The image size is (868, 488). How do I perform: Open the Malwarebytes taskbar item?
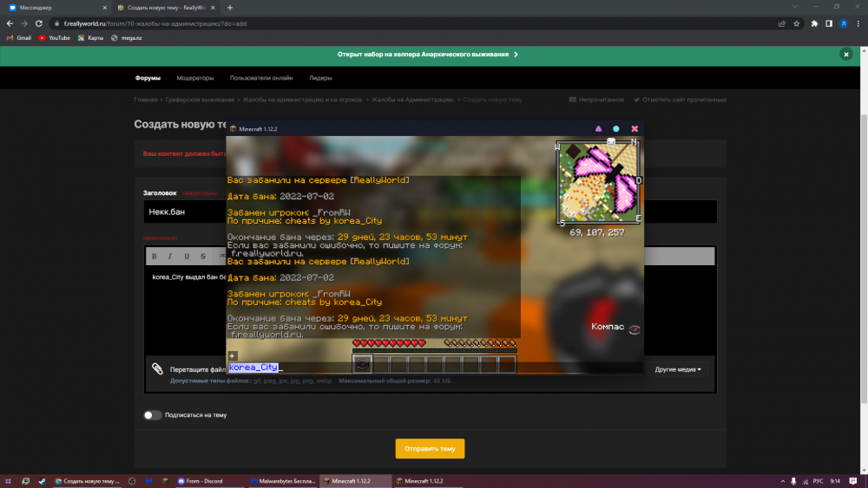282,481
